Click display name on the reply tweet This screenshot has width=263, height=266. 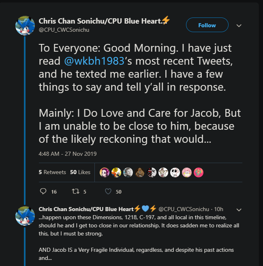pyautogui.click(x=86, y=209)
